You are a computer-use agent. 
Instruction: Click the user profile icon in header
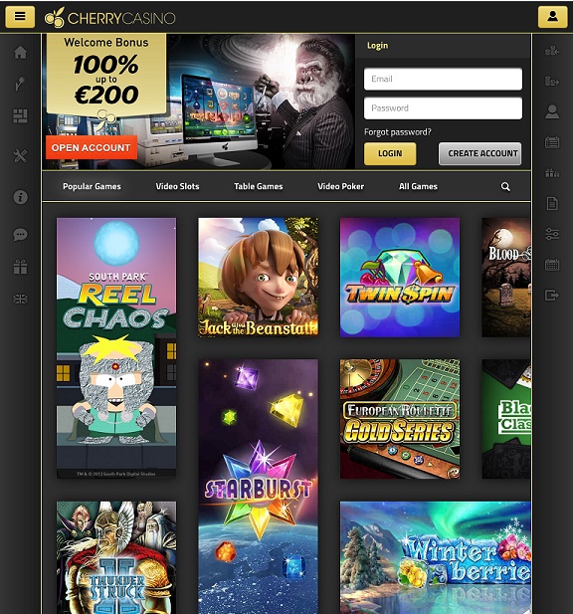[x=552, y=17]
